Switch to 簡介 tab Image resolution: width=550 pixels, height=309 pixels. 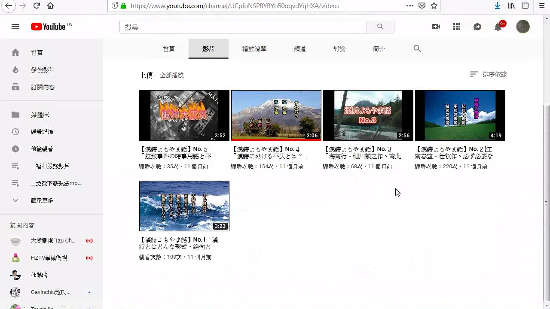point(379,49)
